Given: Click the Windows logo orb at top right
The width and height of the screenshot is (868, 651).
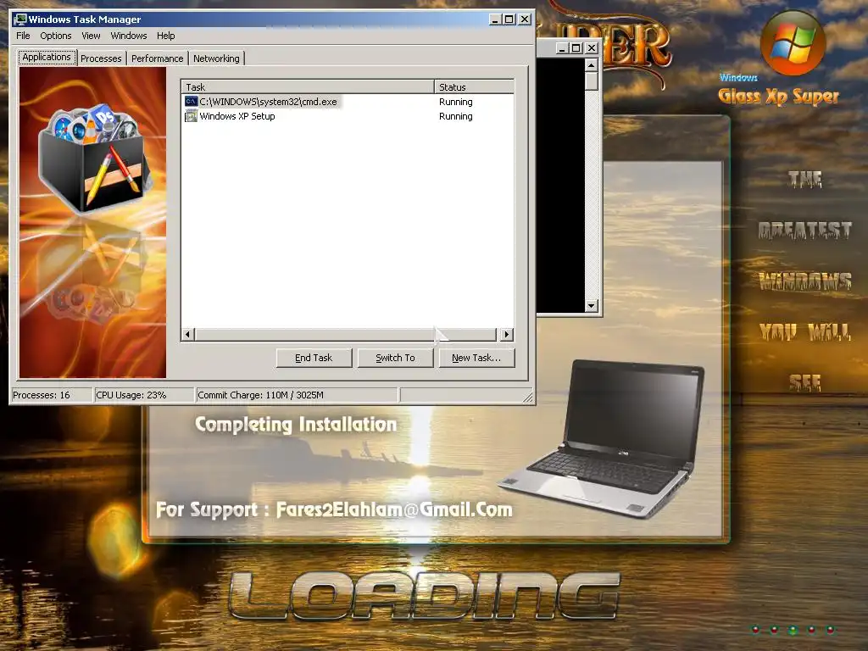Looking at the screenshot, I should click(793, 43).
